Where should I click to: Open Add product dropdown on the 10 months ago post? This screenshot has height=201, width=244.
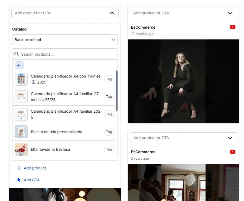pos(183,13)
